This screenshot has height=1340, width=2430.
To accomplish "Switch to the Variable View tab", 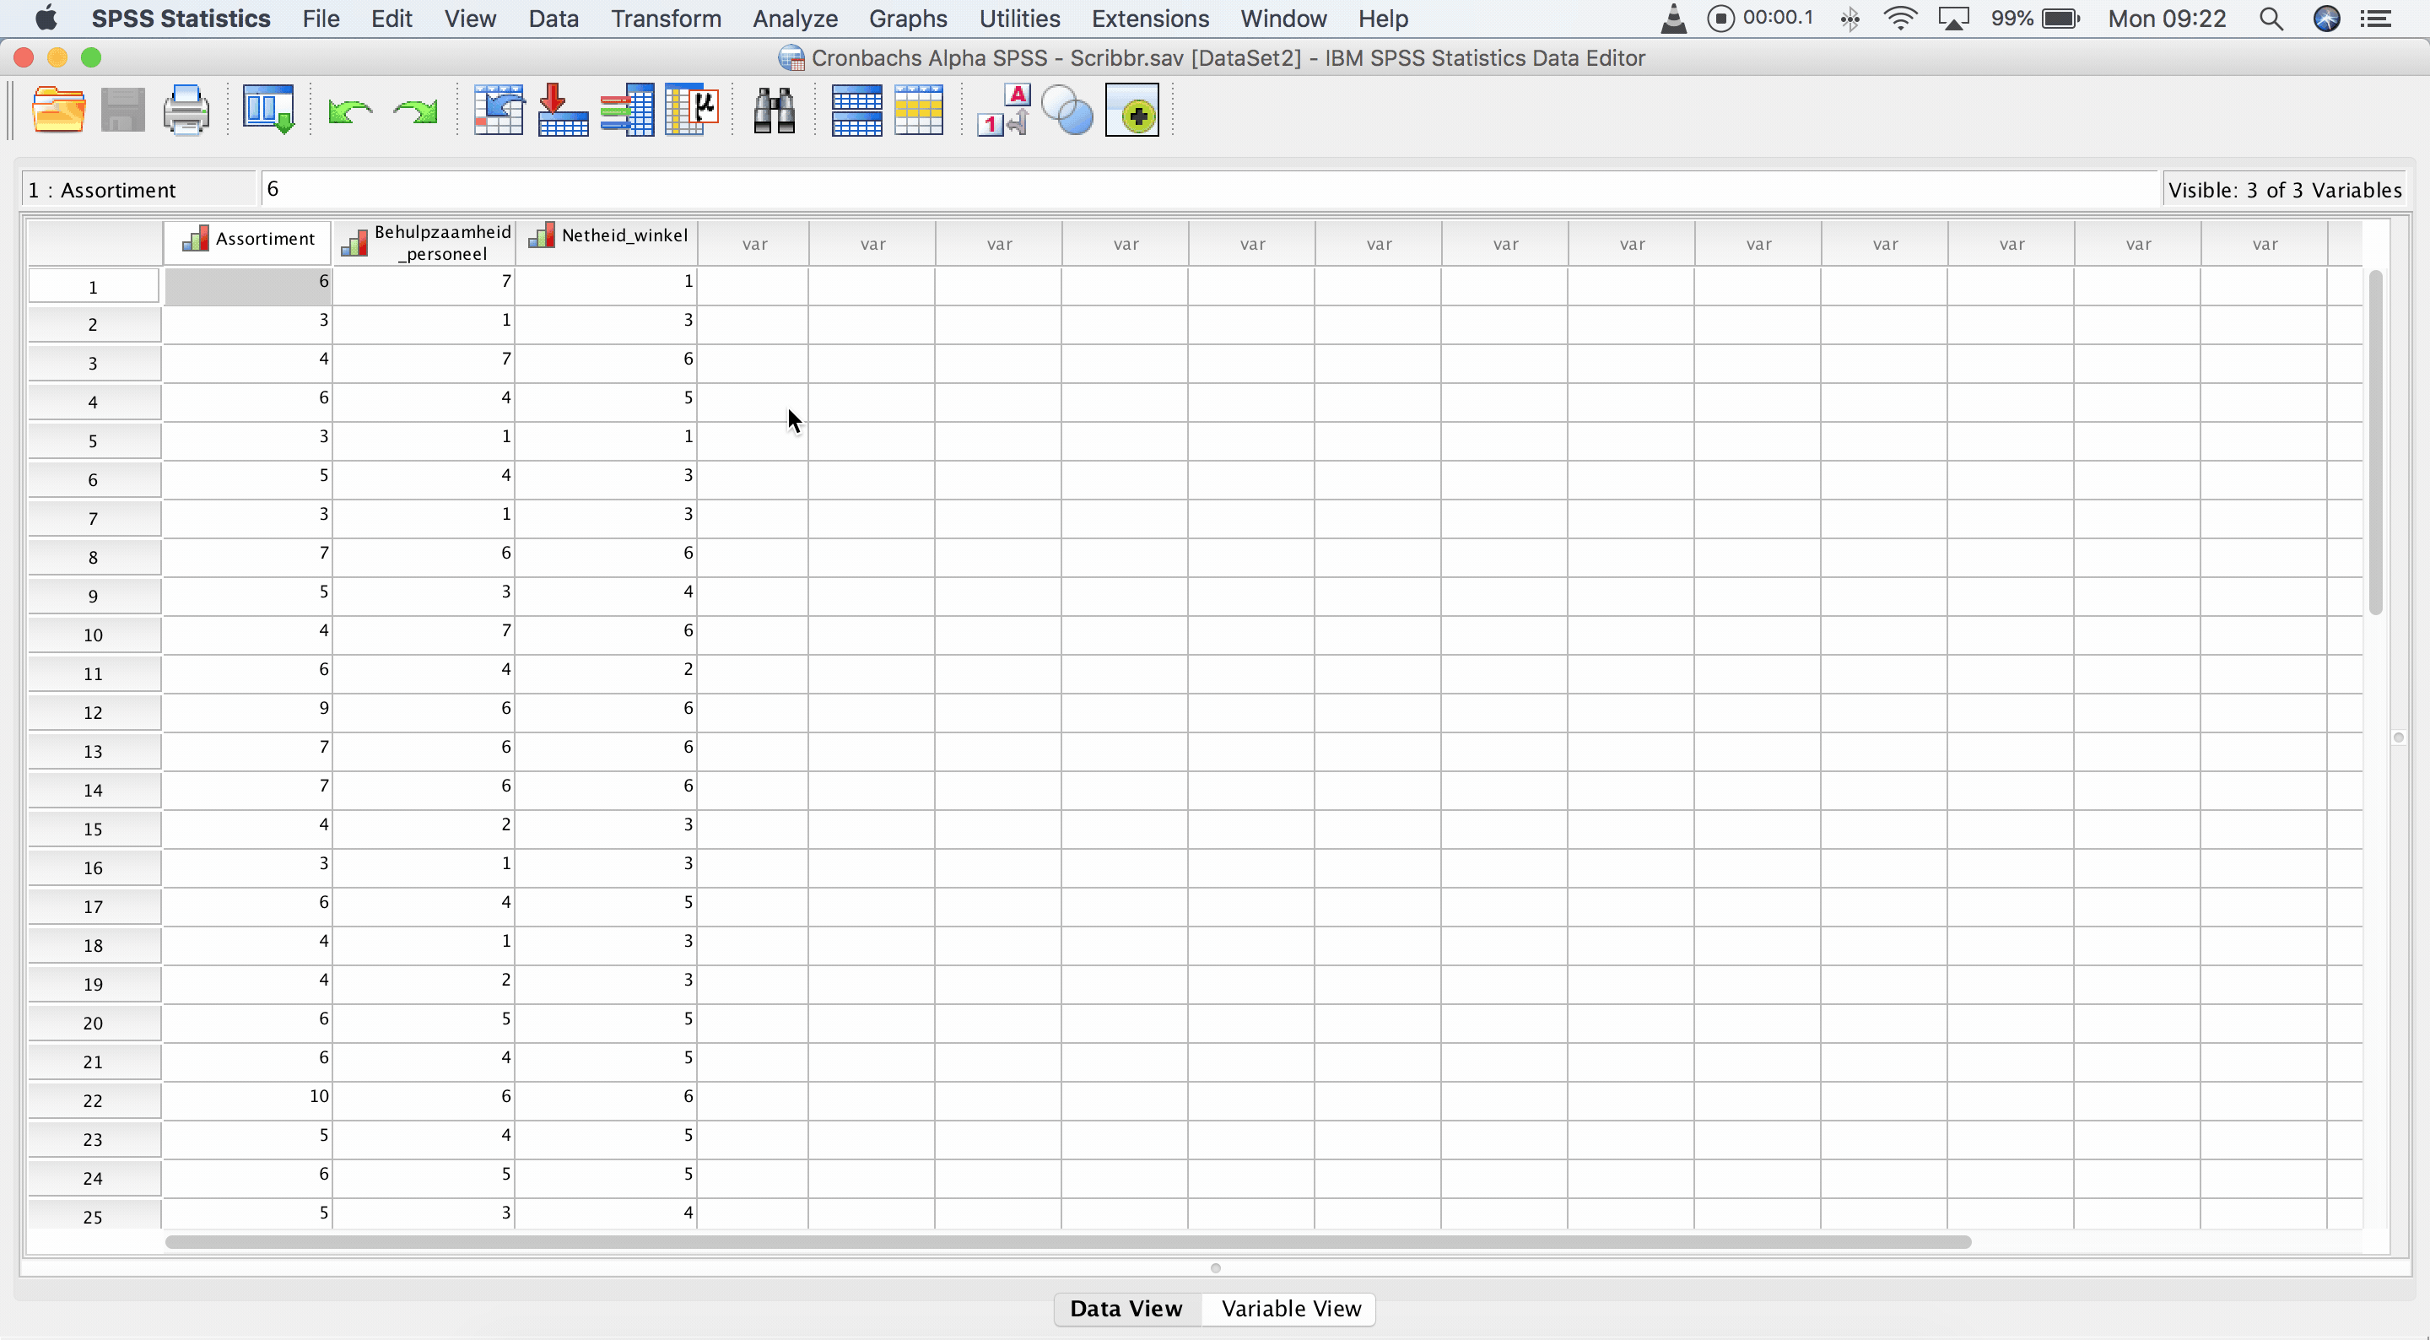I will pyautogui.click(x=1290, y=1309).
